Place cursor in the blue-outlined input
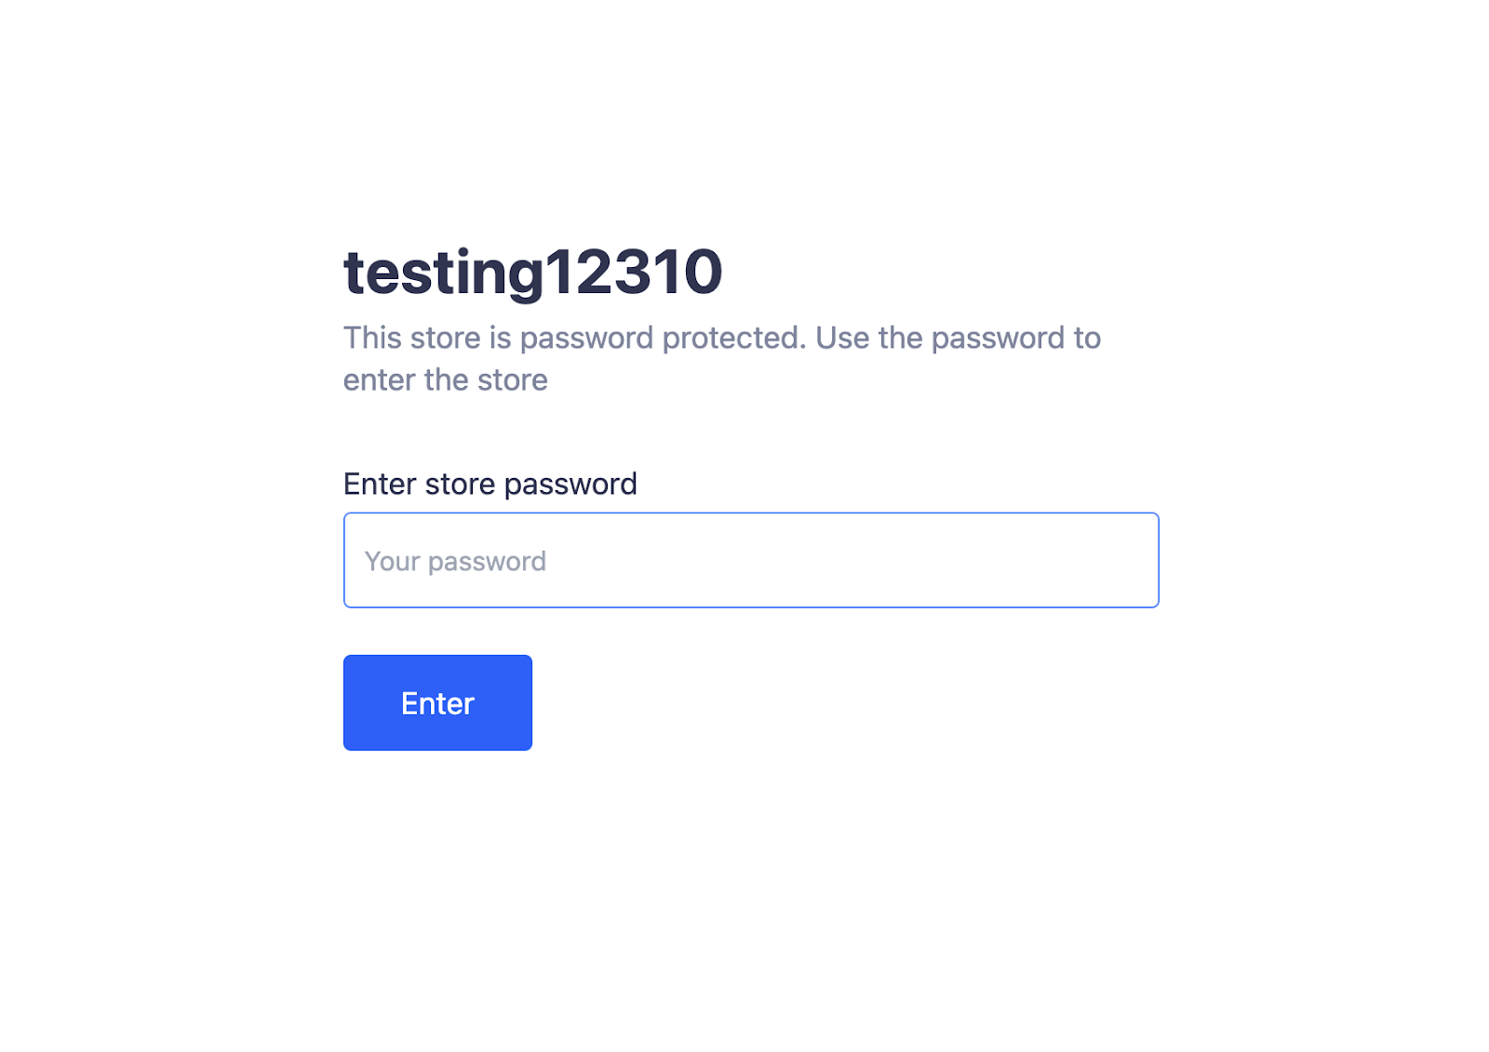 [751, 560]
